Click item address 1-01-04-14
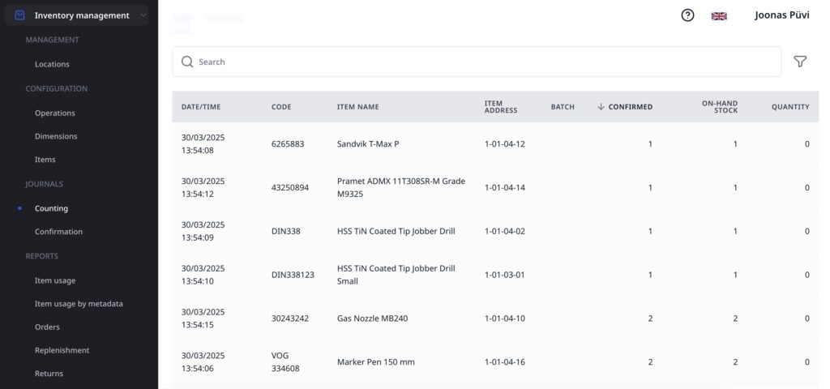Image resolution: width=830 pixels, height=389 pixels. tap(504, 187)
